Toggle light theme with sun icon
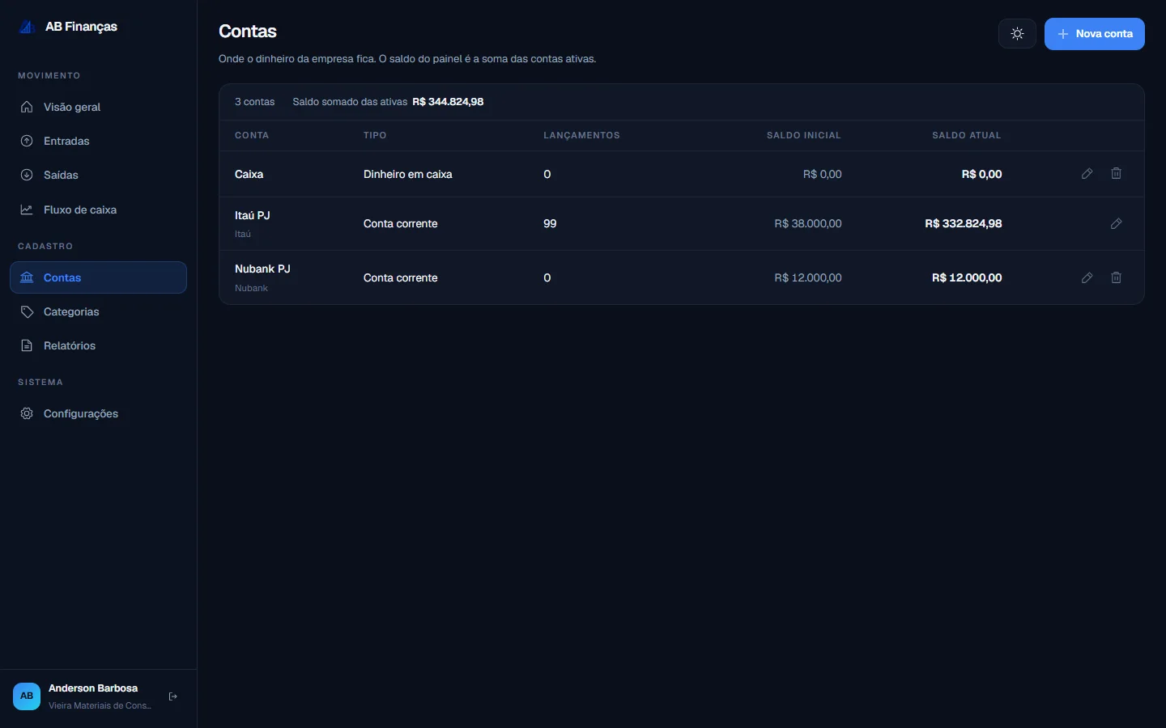Image resolution: width=1166 pixels, height=728 pixels. click(1017, 34)
